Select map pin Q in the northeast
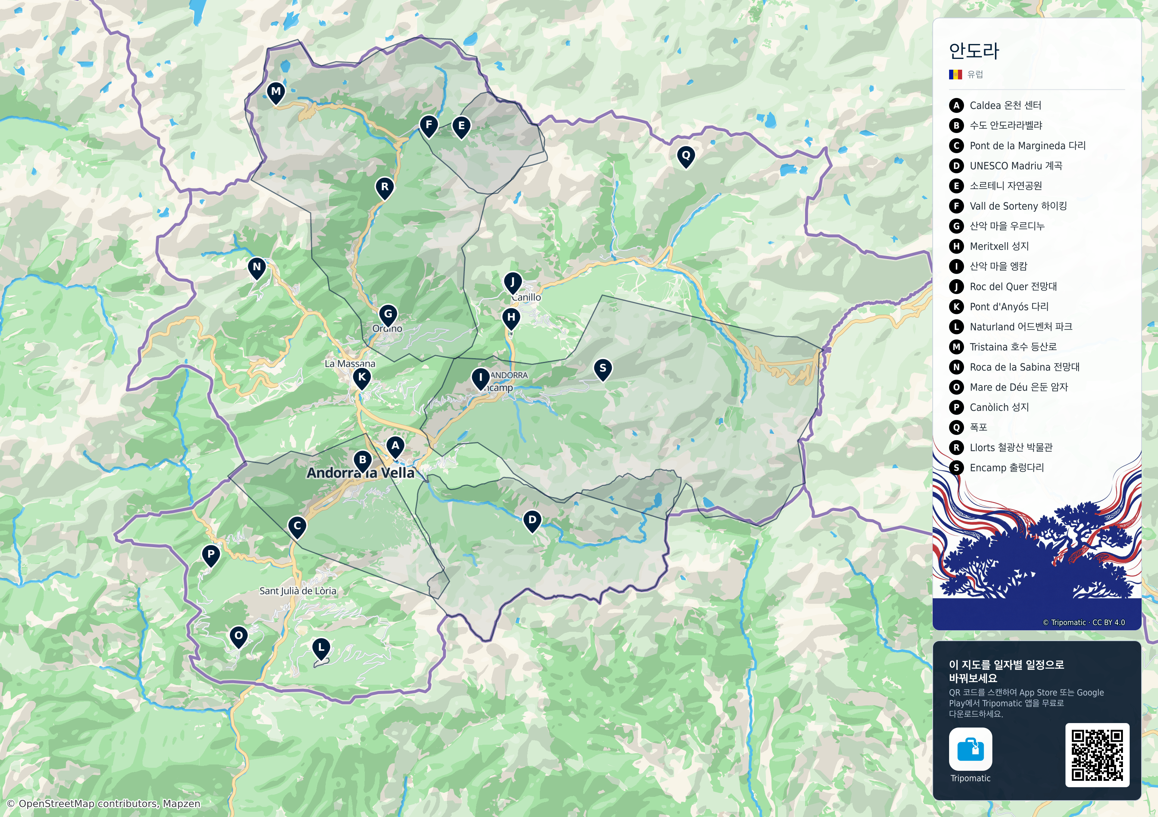Screen dimensions: 1158x817 [686, 156]
